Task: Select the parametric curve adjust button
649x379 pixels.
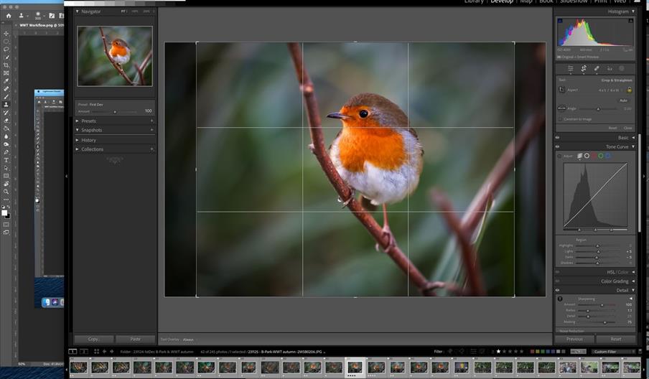Action: click(580, 156)
